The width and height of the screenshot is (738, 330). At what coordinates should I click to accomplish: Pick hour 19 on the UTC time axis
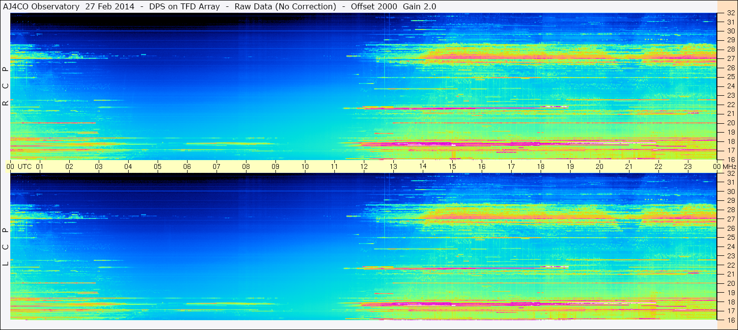click(x=570, y=166)
